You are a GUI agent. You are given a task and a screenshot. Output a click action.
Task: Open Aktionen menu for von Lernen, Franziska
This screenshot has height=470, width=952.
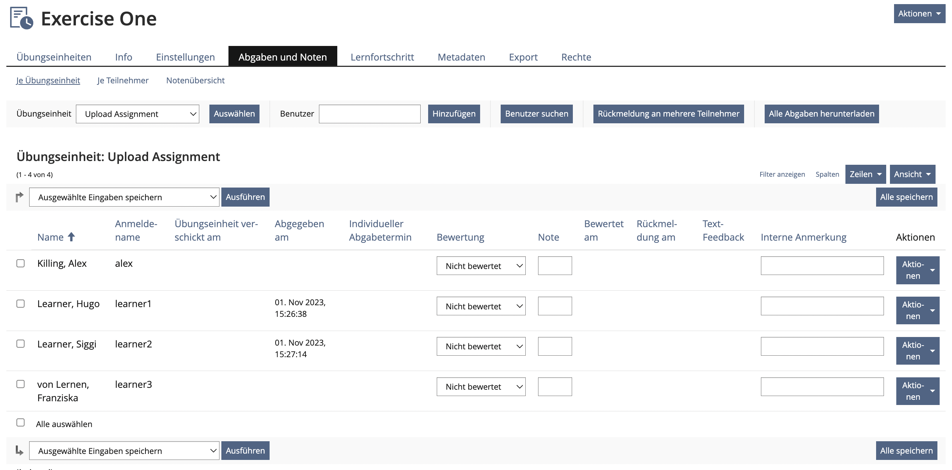(x=917, y=391)
